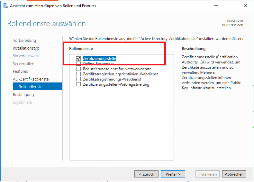Image resolution: width=254 pixels, height=182 pixels.
Task: Enable the Online-Responder role service
Action: click(x=78, y=64)
